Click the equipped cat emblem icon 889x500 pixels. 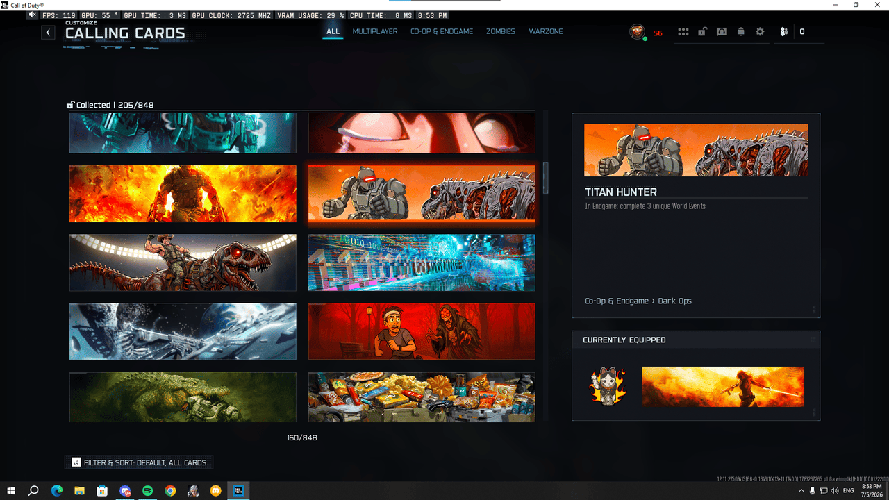click(608, 387)
